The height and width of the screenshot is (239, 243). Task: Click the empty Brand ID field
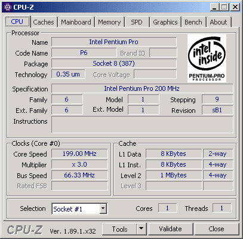click(163, 53)
